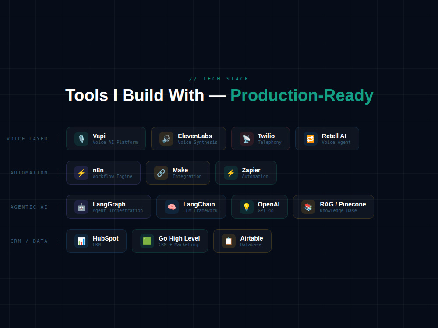Viewport: 438px width, 328px height.
Task: Select the Make card title
Action: [x=180, y=170]
